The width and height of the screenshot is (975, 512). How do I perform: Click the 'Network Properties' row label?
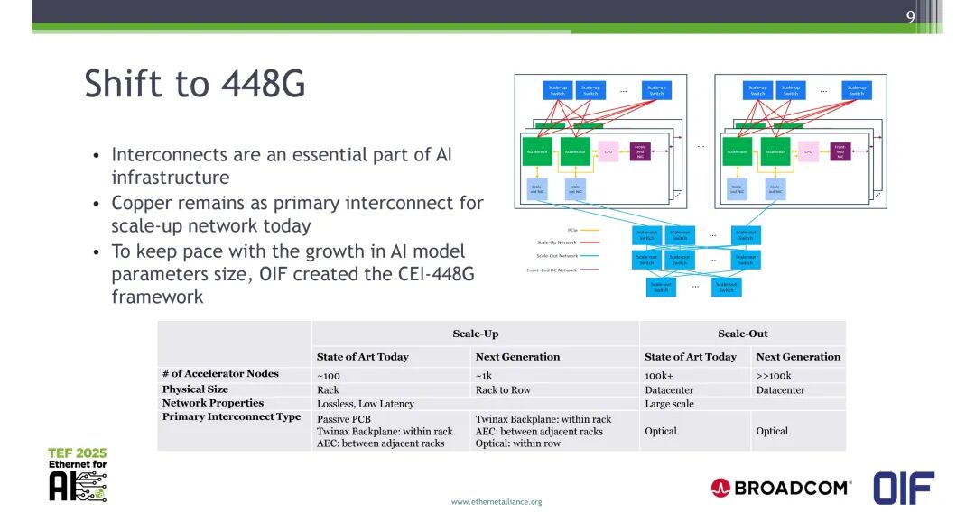[213, 403]
